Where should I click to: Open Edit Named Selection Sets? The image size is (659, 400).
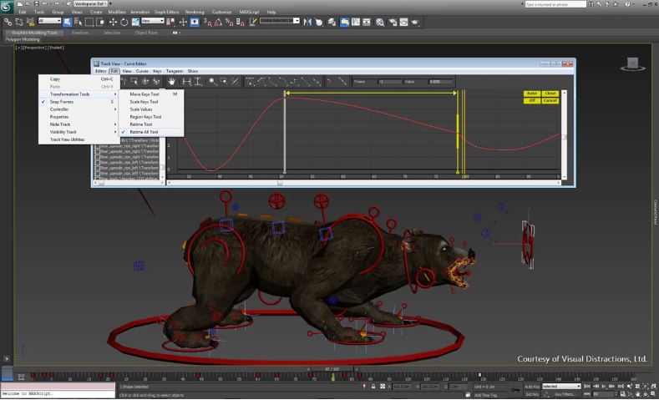pos(252,22)
